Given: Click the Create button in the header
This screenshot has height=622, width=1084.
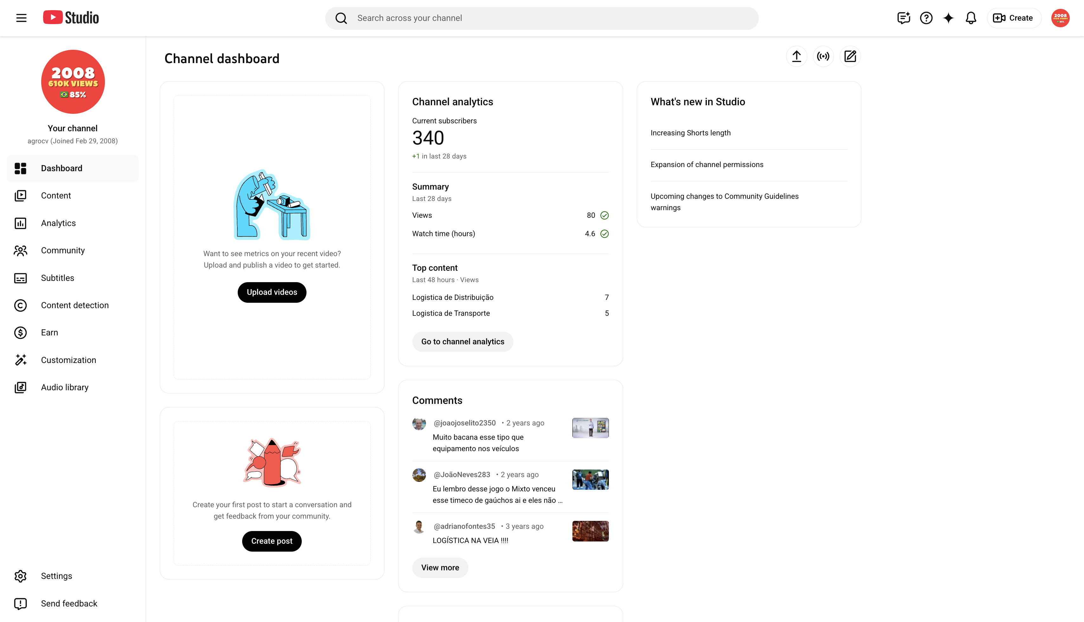Looking at the screenshot, I should point(1014,18).
